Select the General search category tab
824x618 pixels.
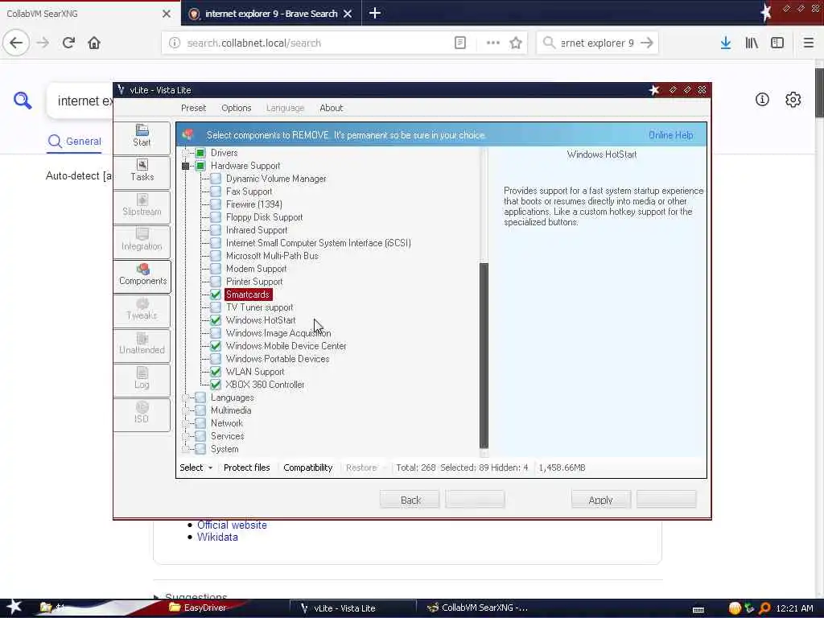click(x=75, y=142)
